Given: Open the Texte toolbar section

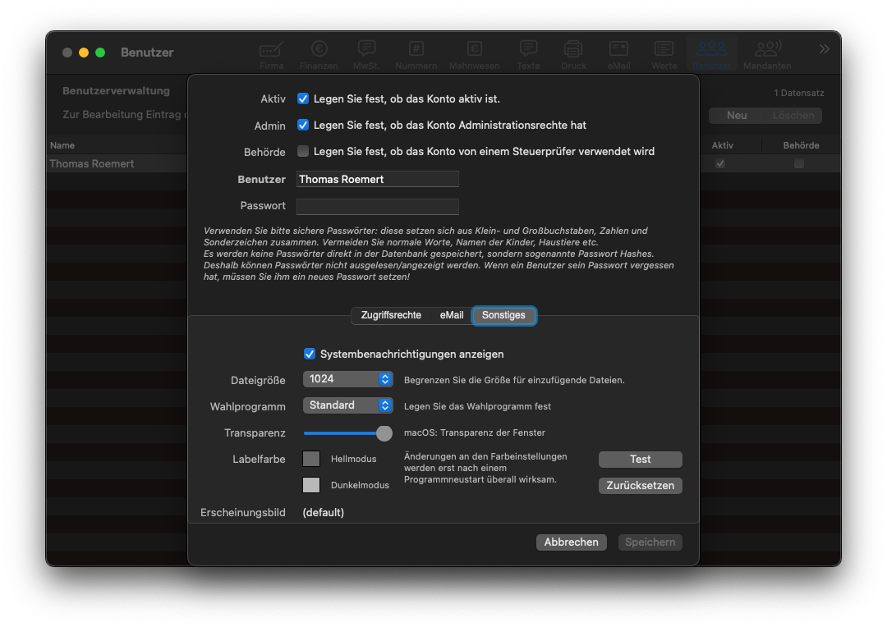Looking at the screenshot, I should pos(528,54).
